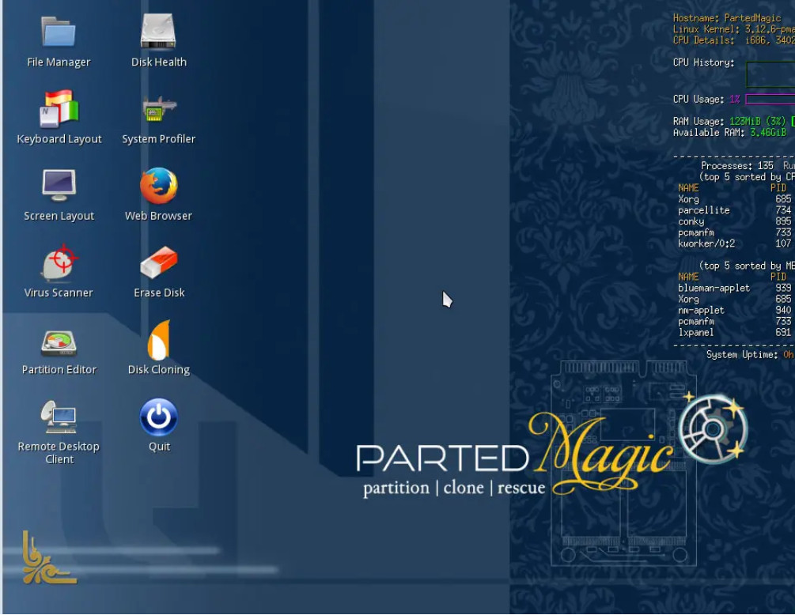Click the System Uptime label
The image size is (795, 615).
742,355
